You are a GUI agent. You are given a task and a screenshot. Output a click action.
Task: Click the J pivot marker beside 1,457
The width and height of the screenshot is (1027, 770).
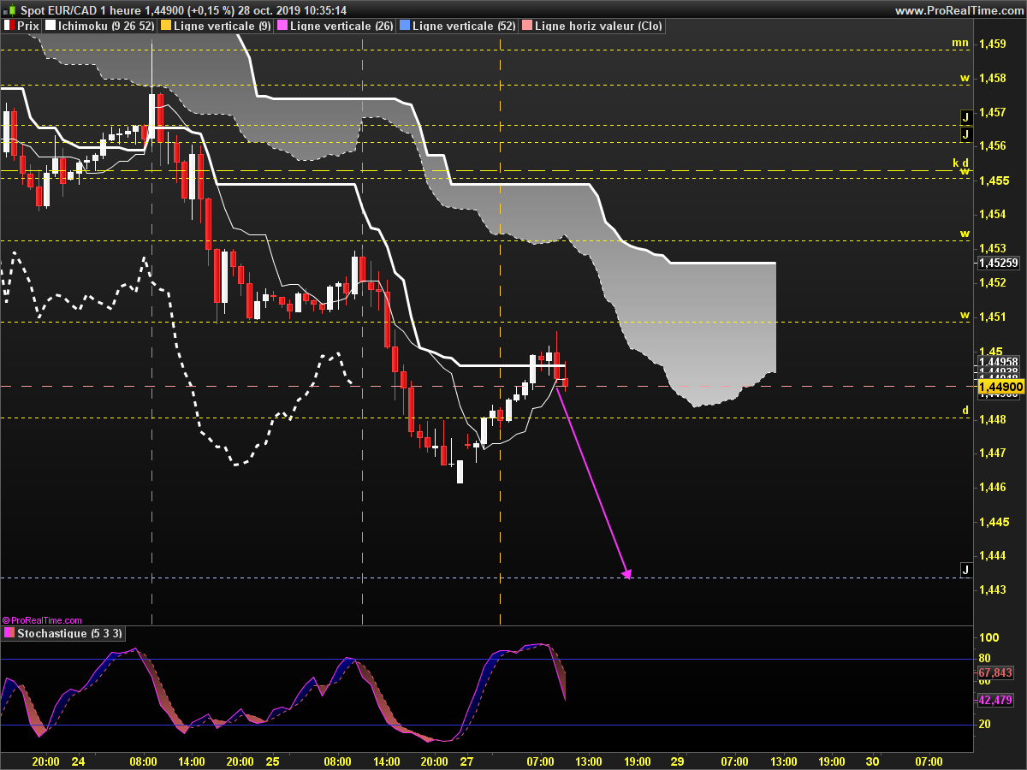pos(965,116)
